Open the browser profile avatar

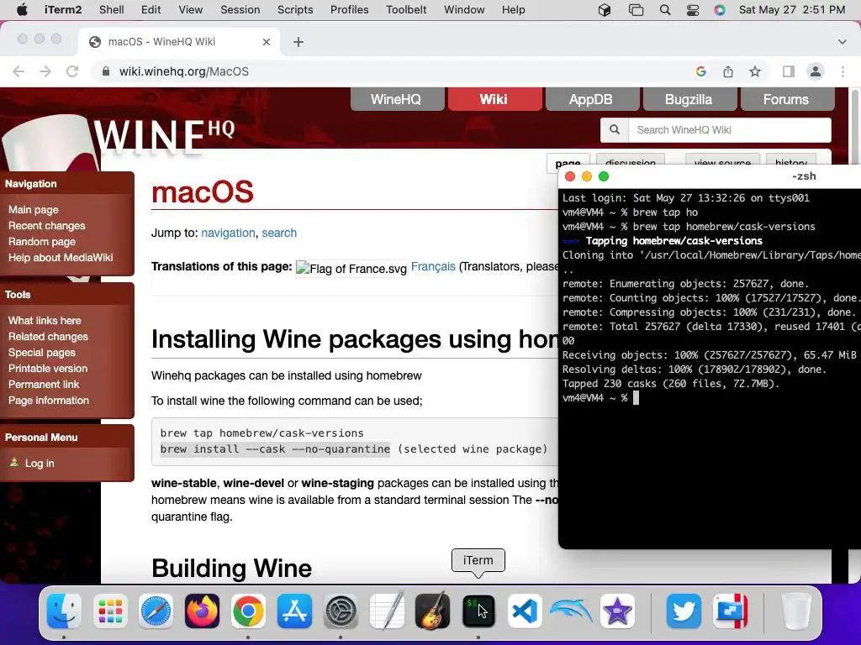(816, 71)
